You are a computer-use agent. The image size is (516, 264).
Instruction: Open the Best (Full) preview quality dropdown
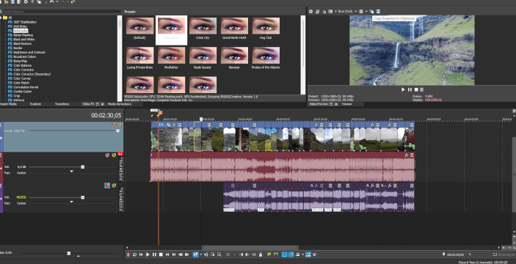[356, 11]
